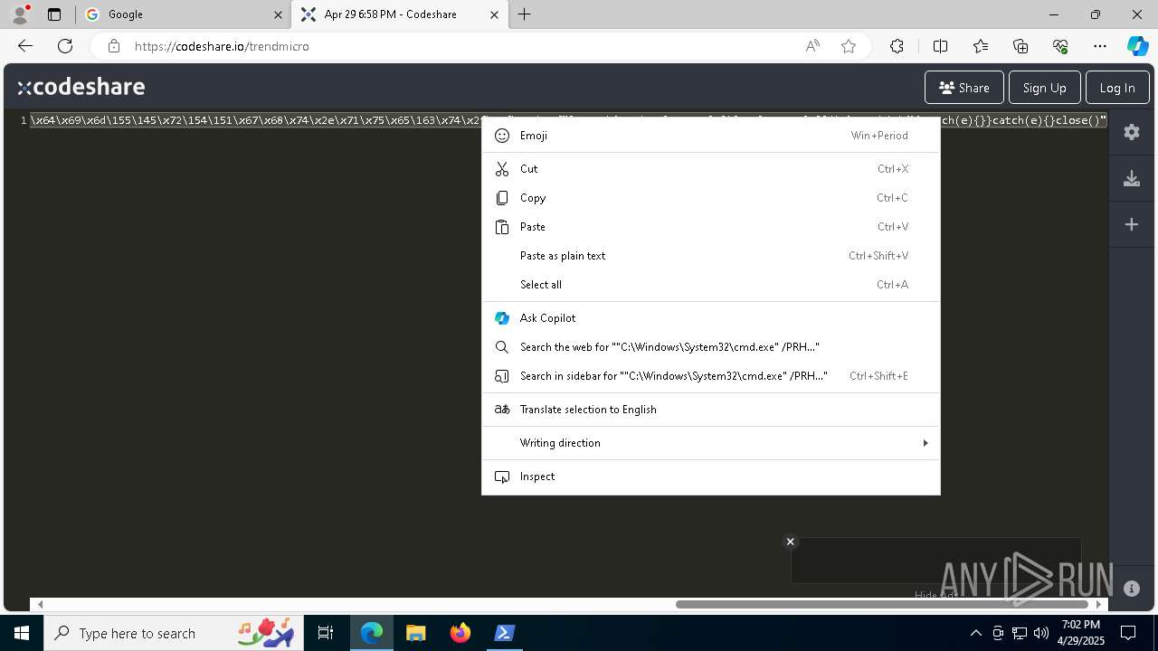The width and height of the screenshot is (1158, 651).
Task: Open Edge Settings and more menu
Action: coord(1100,46)
